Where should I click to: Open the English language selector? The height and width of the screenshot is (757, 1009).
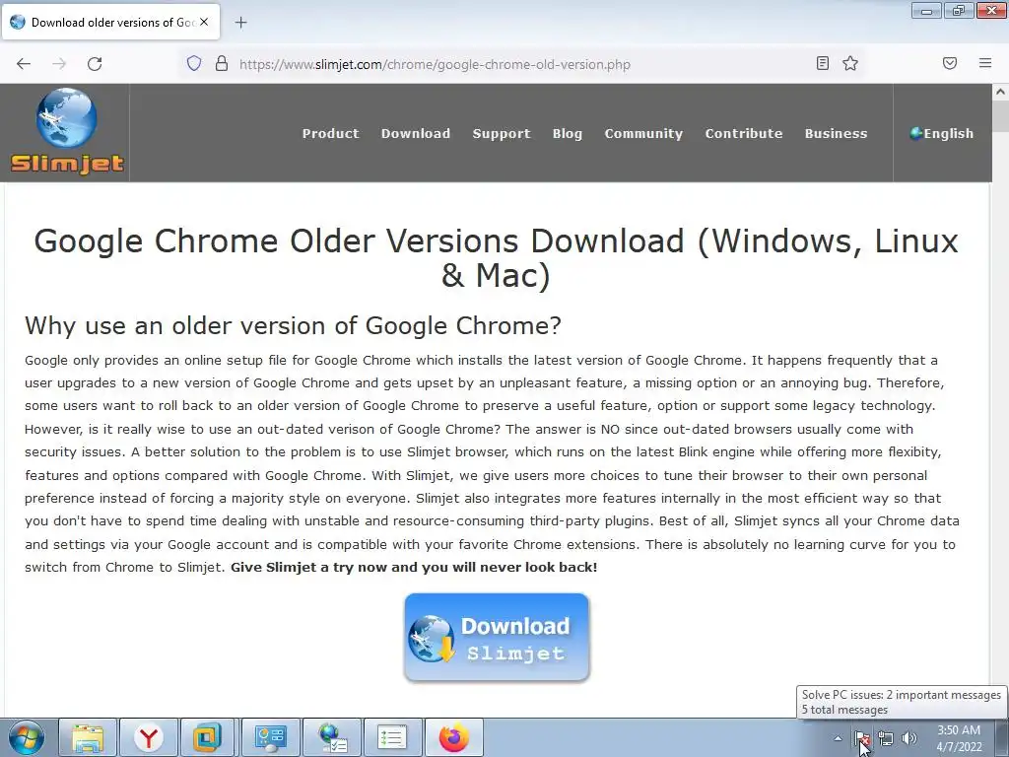point(941,133)
